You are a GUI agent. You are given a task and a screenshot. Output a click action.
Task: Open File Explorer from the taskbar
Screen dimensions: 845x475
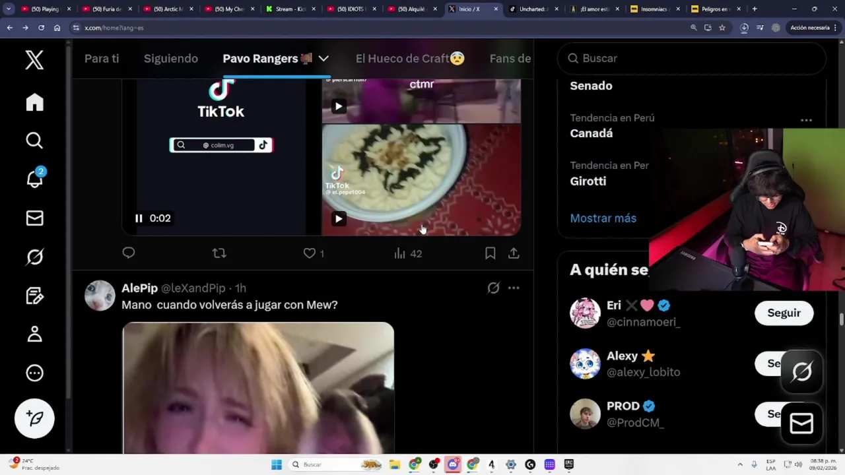395,464
